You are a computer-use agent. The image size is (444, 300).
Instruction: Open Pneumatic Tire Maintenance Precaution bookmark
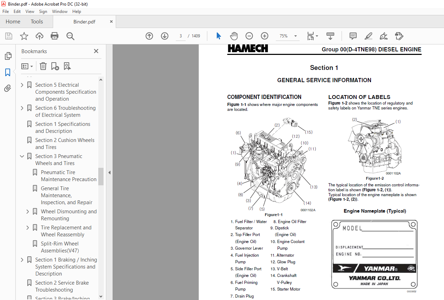(x=69, y=176)
